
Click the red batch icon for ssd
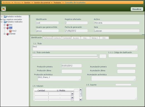point(7,28)
